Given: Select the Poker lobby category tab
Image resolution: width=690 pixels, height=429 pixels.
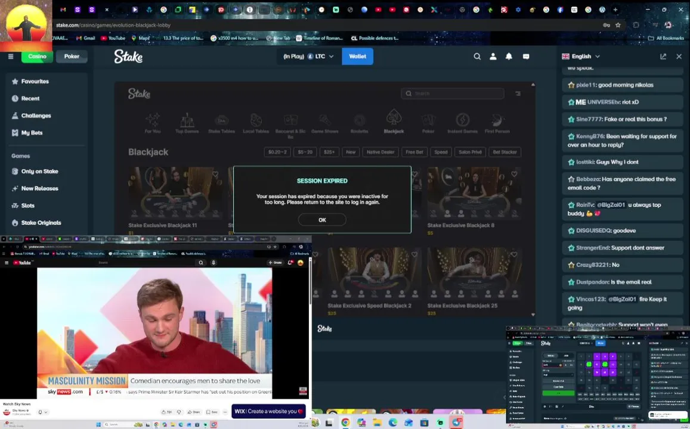Looking at the screenshot, I should pos(428,123).
